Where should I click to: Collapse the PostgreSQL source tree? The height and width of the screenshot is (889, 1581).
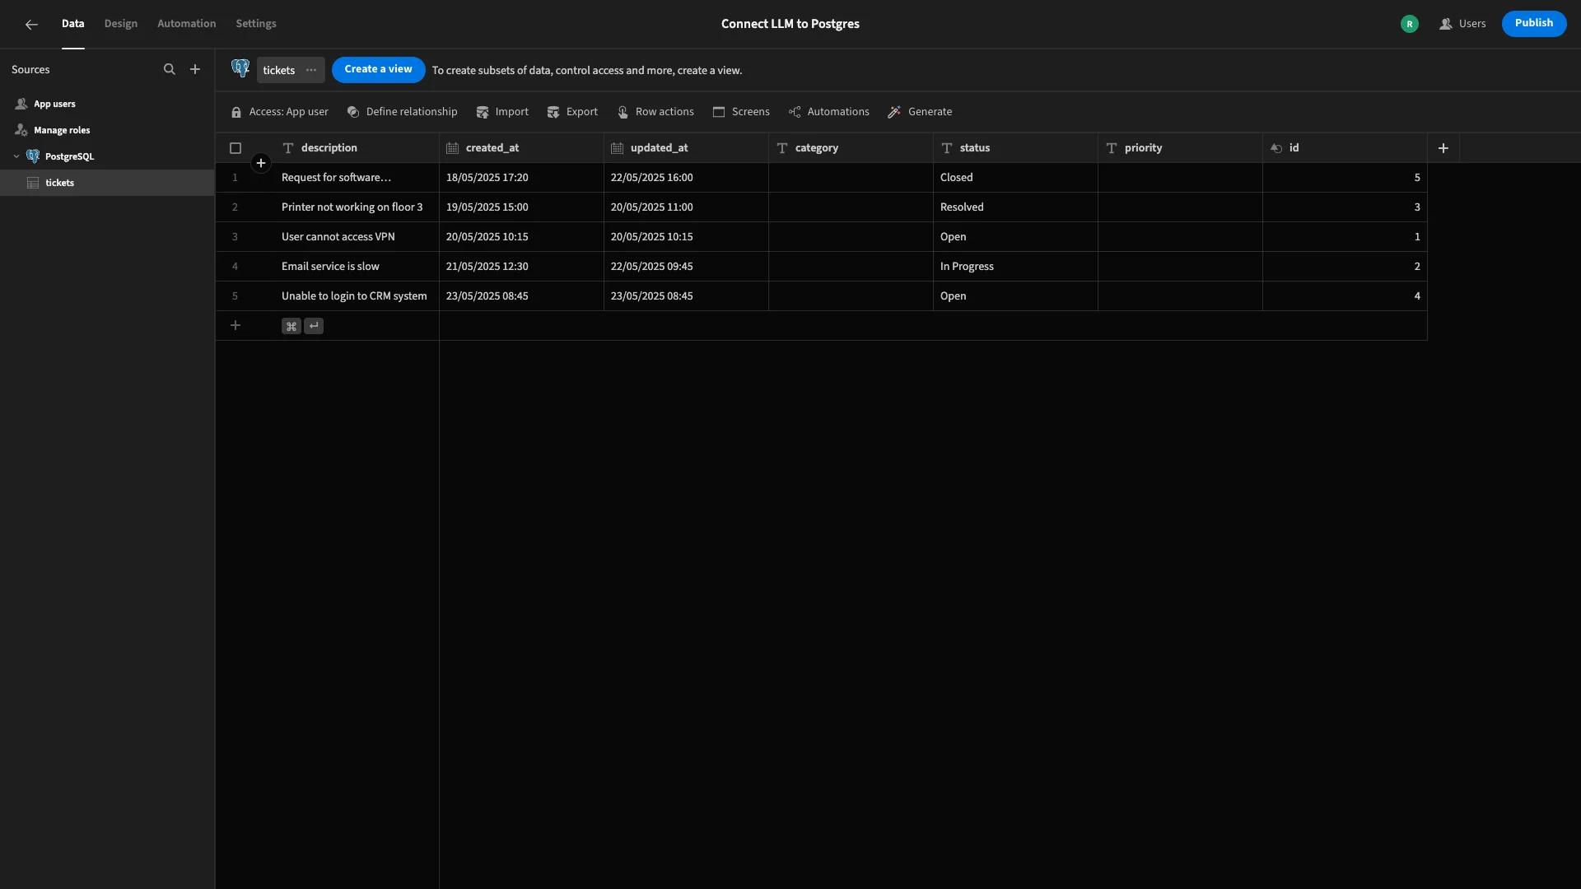pyautogui.click(x=16, y=156)
